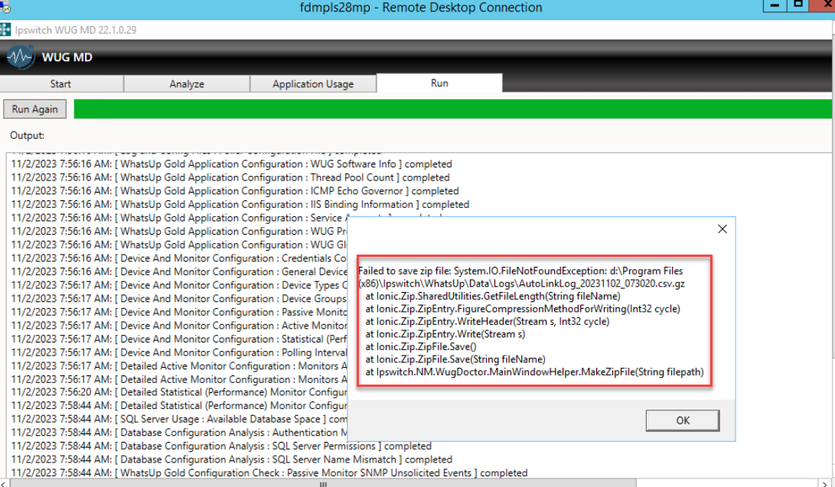Open the Remote Desktop Connection system menu icon
835x487 pixels.
pos(5,6)
